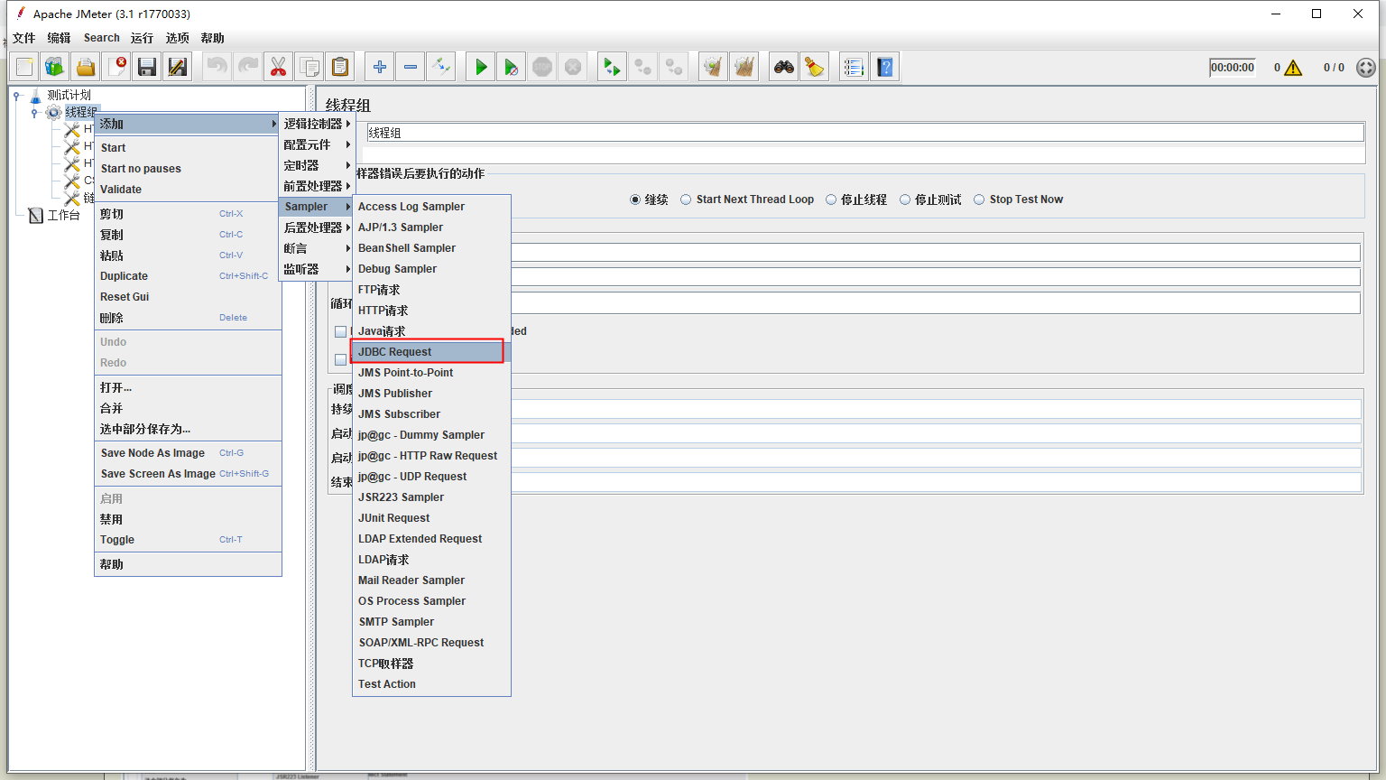Choose JDBC Request from the Sampler list
1386x780 pixels.
[431, 352]
